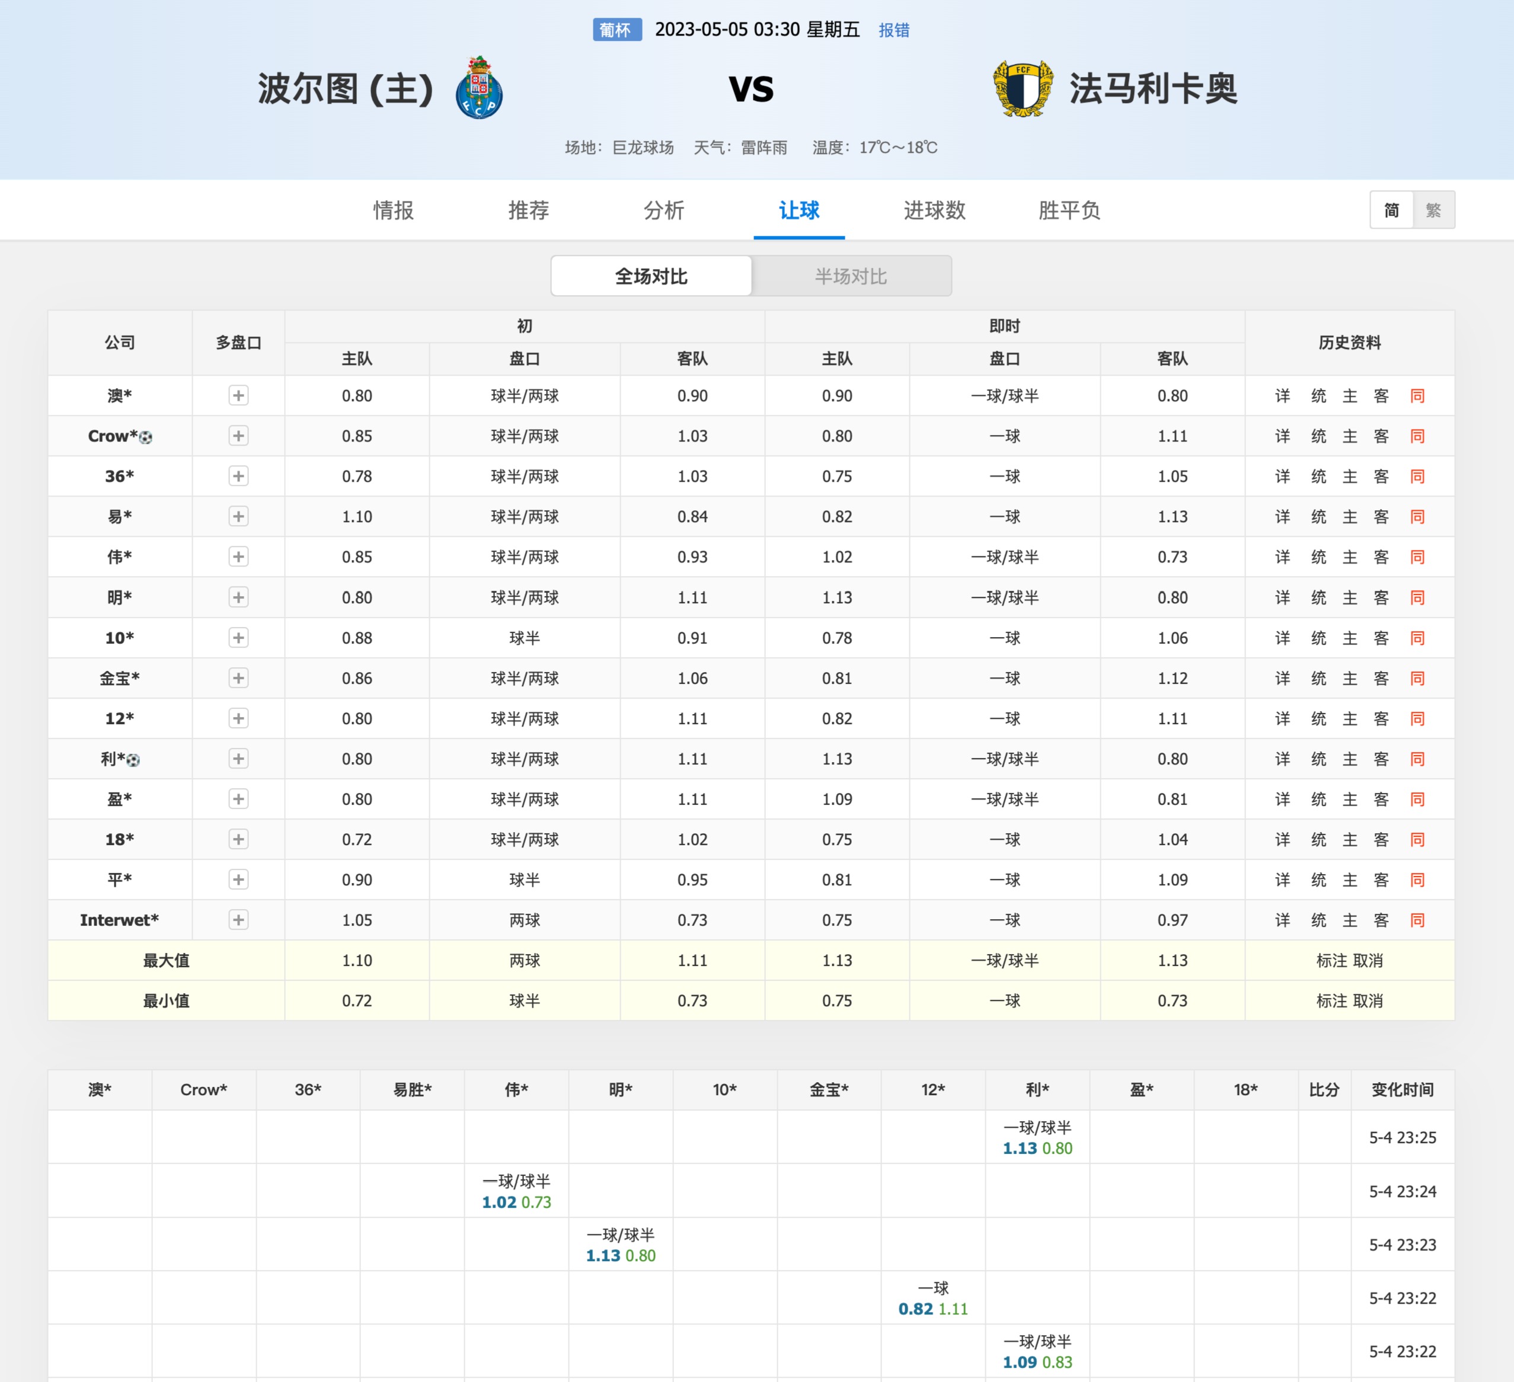Click 标注 取消 in the 最大值 row
The height and width of the screenshot is (1382, 1514).
point(1350,961)
